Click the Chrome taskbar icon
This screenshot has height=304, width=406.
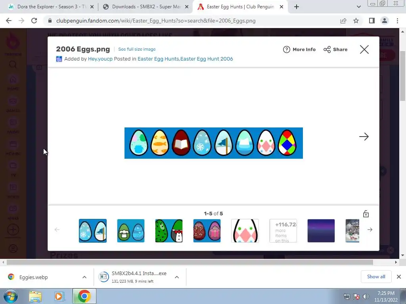[x=84, y=296]
